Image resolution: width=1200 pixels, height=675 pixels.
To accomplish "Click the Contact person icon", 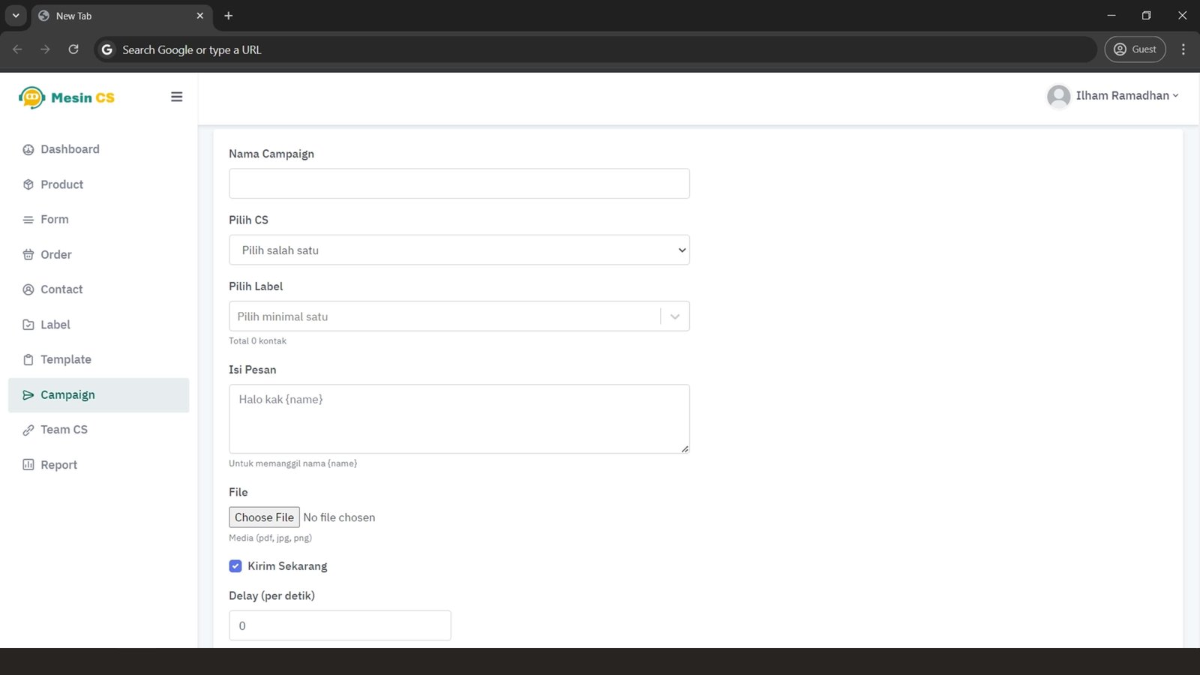I will click(28, 289).
